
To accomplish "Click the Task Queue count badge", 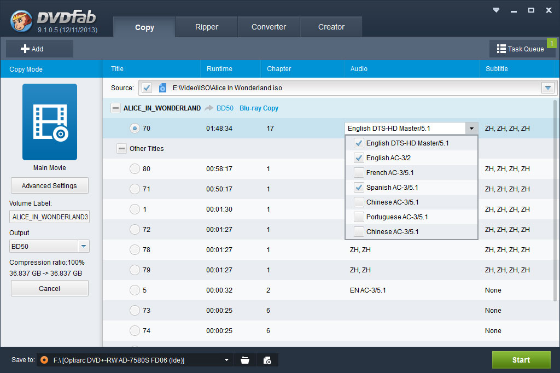I will tap(551, 43).
